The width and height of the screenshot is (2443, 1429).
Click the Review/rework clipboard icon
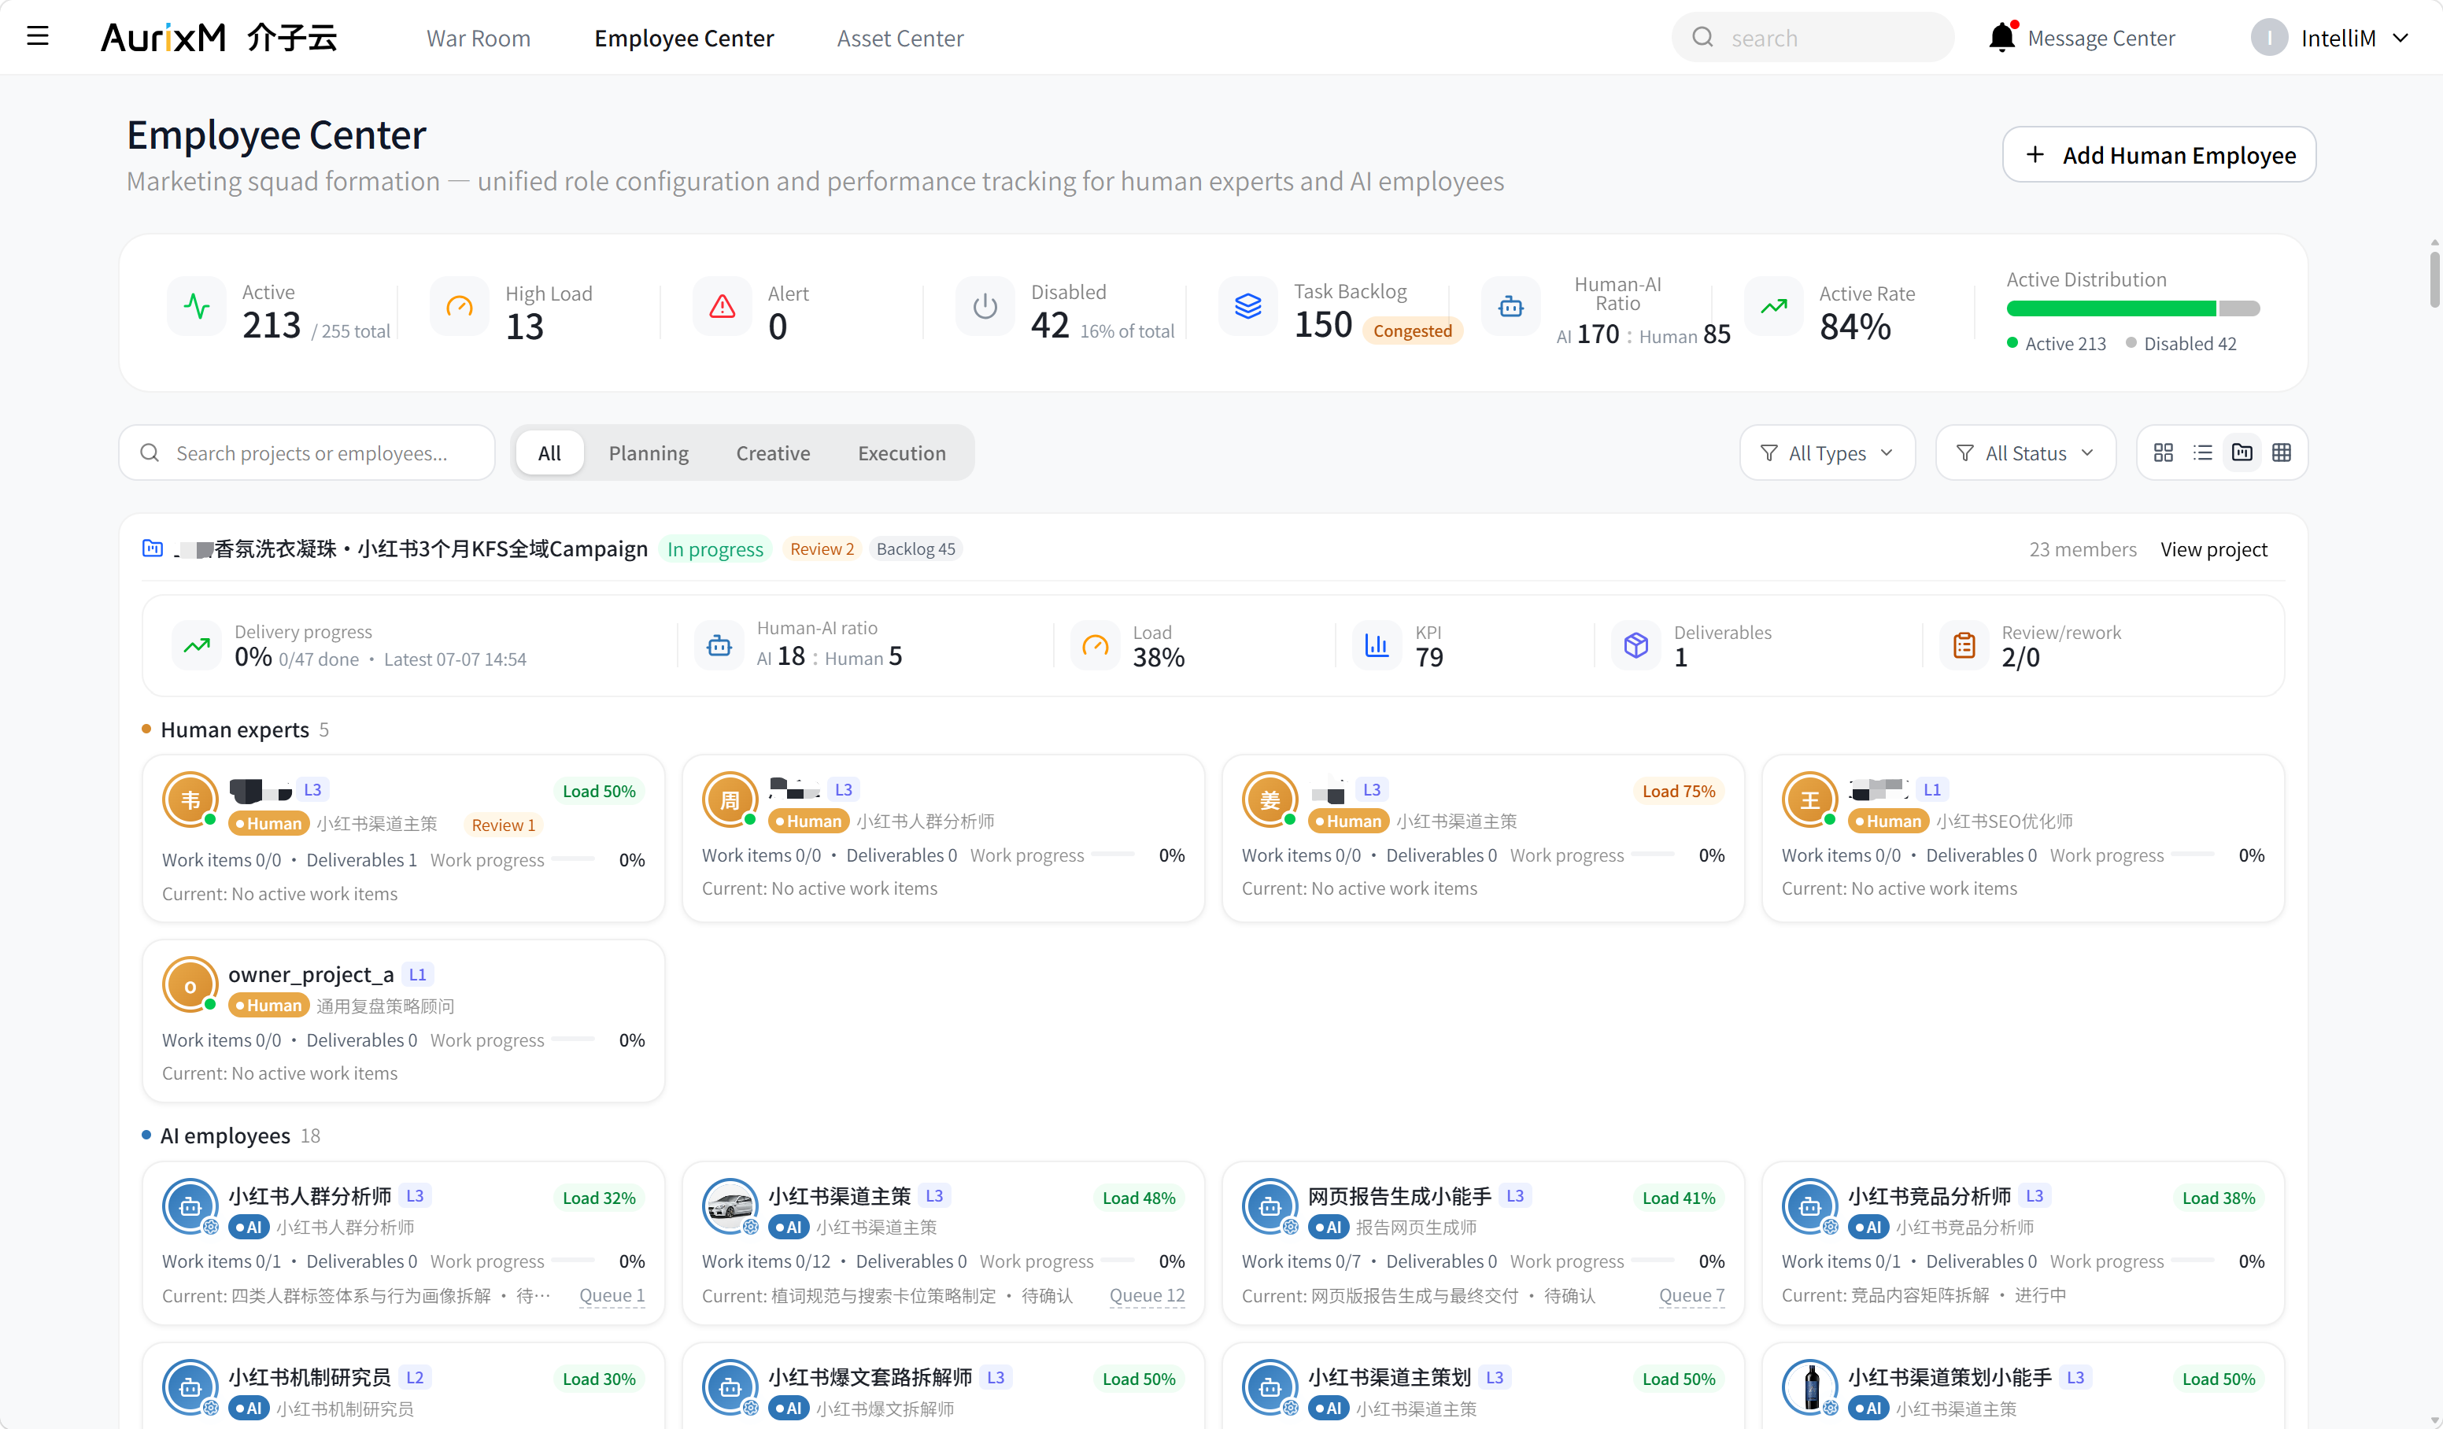pyautogui.click(x=1964, y=646)
